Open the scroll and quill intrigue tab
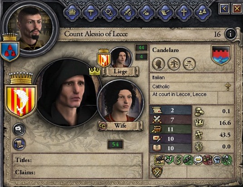The width and height of the screenshot is (243, 187). click(165, 12)
